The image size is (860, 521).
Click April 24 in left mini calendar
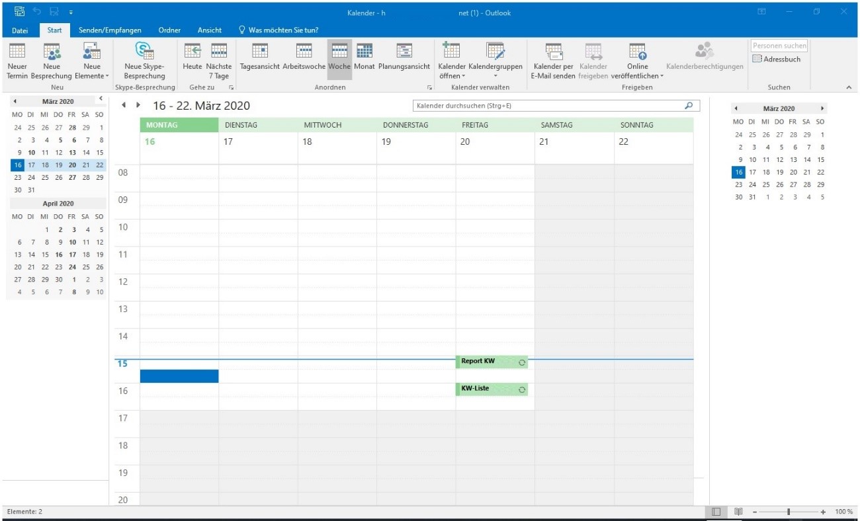pos(71,267)
